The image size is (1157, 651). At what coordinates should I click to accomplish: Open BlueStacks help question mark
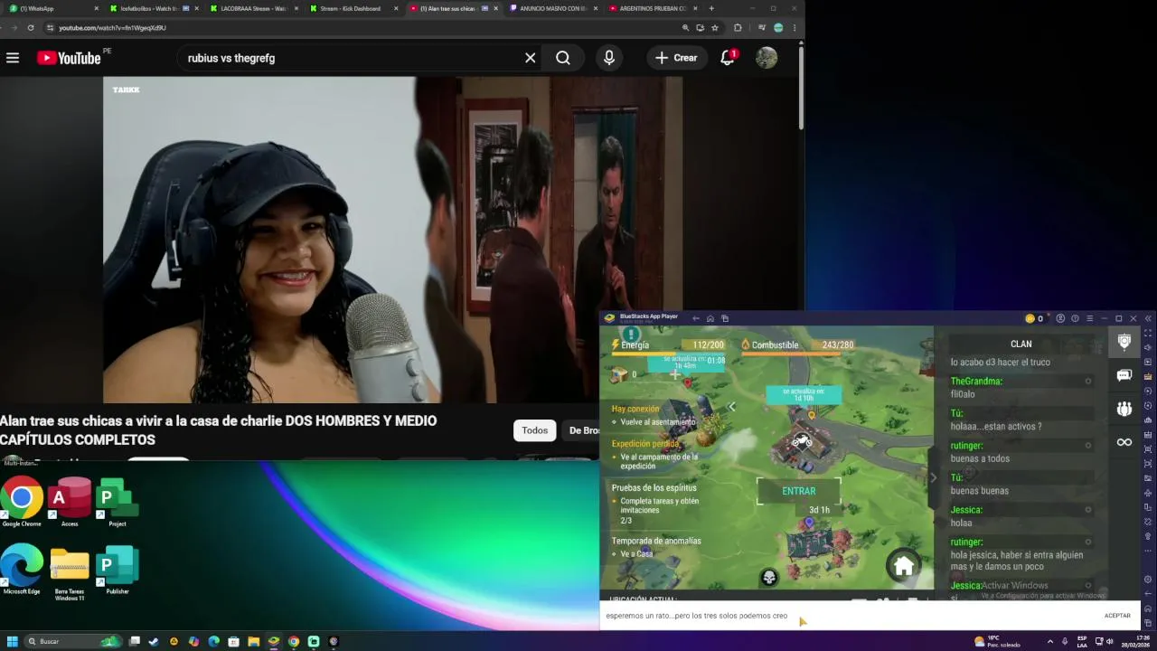tap(1075, 318)
